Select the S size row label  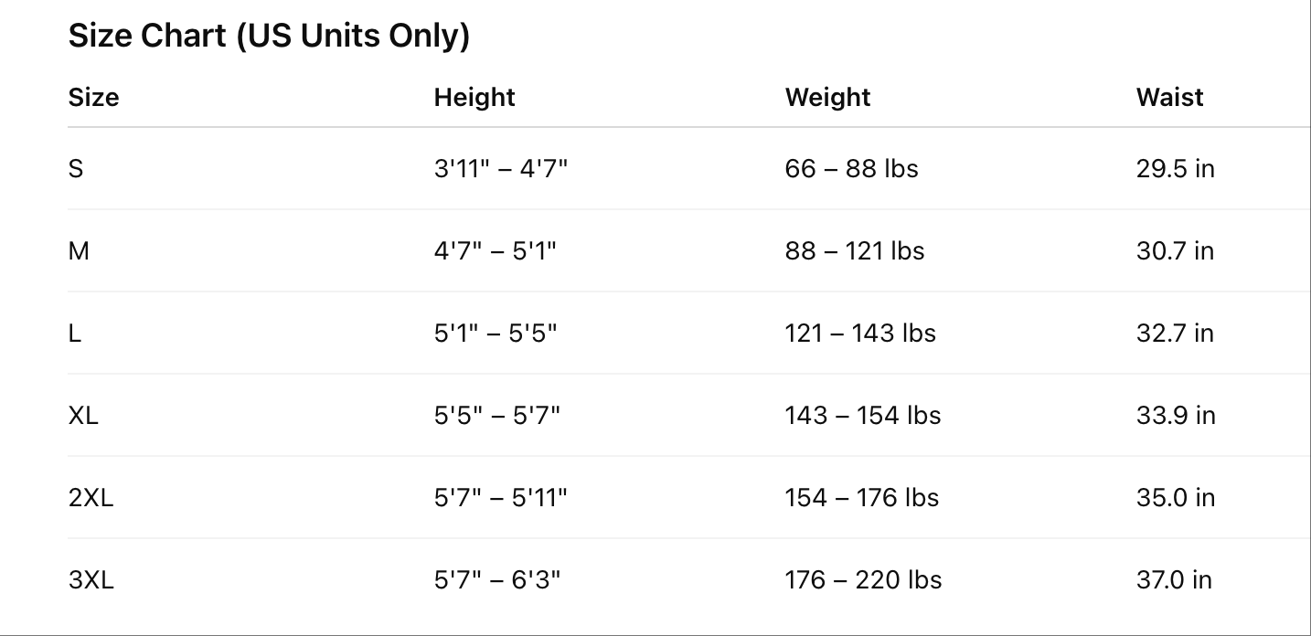[x=76, y=168]
